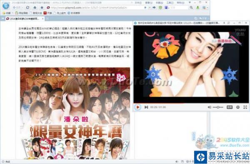
Task: Open the 帮助 menu in the browser
Action: pos(180,3)
